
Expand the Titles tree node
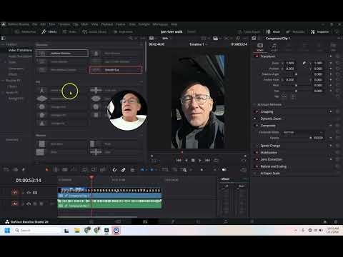pos(6,62)
